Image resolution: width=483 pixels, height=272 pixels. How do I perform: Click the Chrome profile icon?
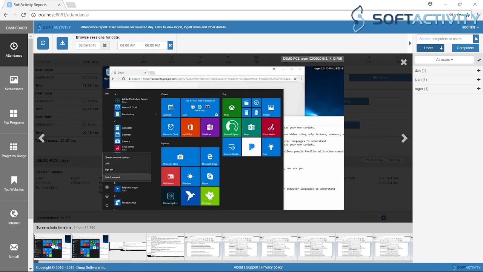[x=430, y=4]
